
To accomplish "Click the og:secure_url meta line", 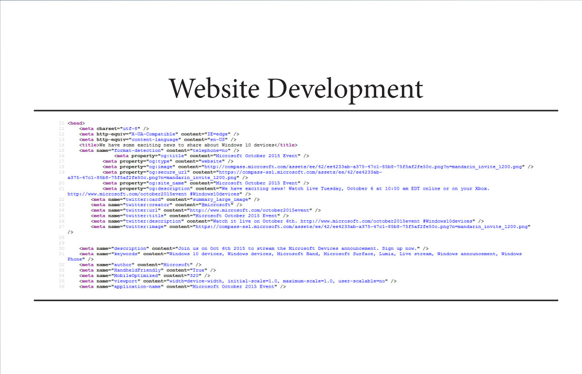I will click(242, 172).
